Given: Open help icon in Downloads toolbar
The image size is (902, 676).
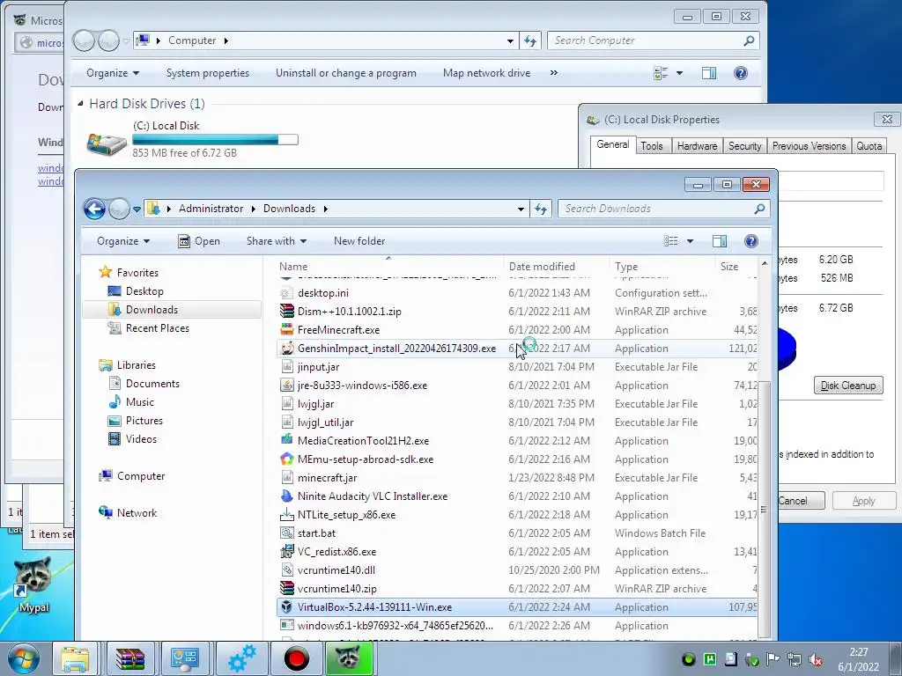Looking at the screenshot, I should [x=750, y=241].
